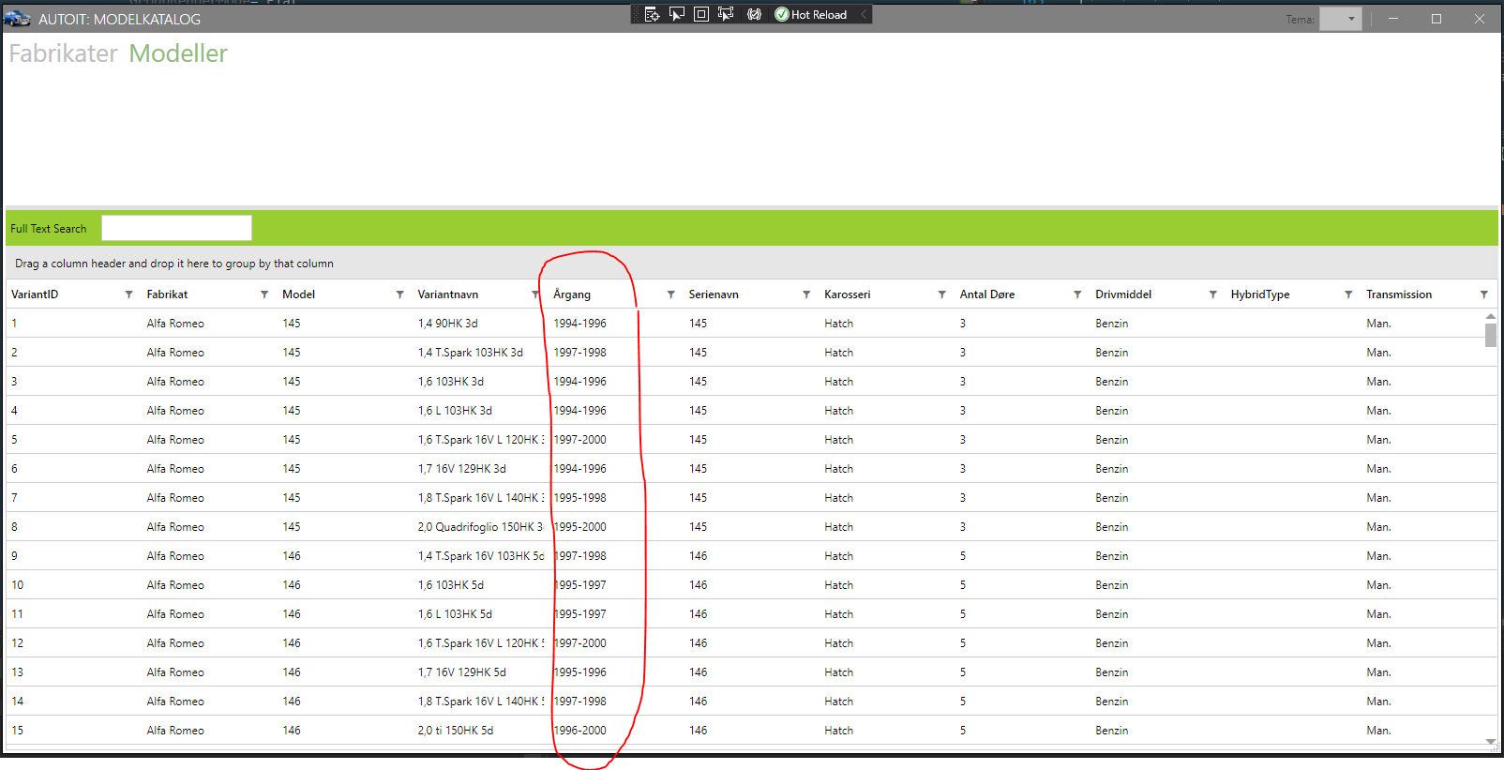Open the filter for the VariantID column

coord(128,294)
